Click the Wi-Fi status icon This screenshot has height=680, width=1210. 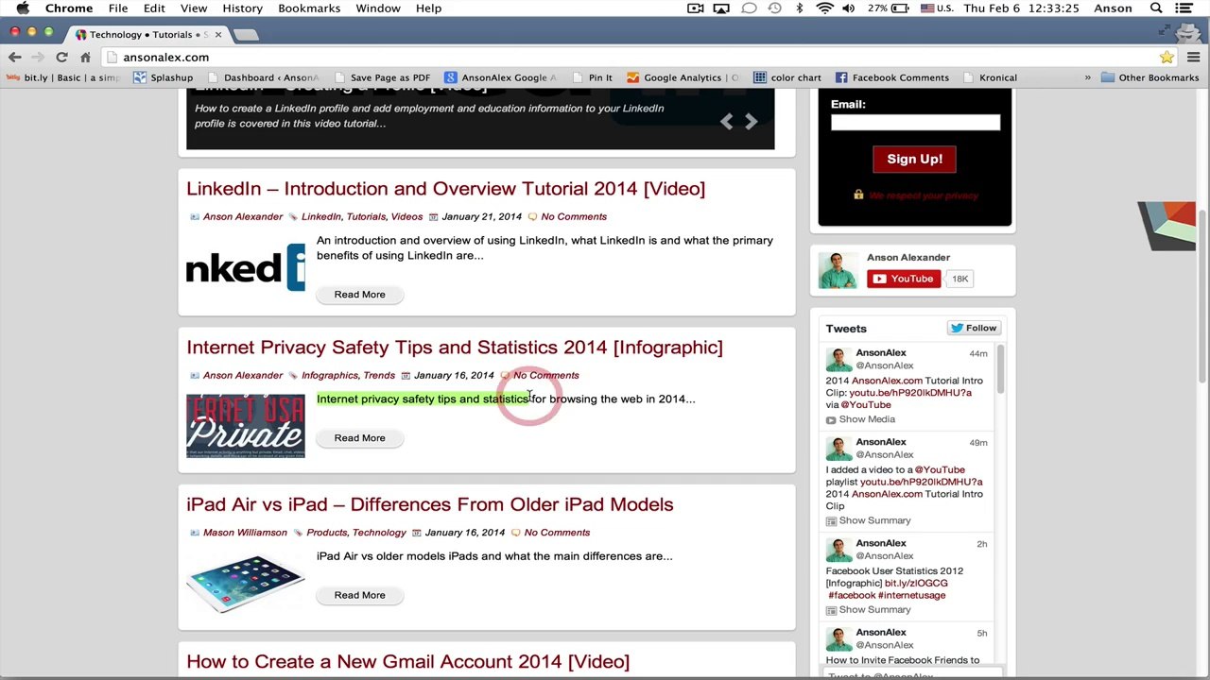(x=824, y=8)
